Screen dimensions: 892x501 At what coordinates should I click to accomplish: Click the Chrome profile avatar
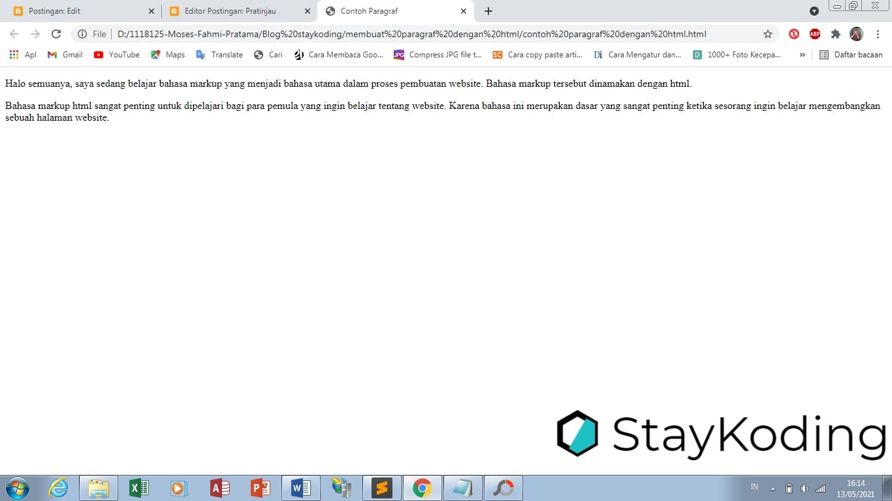pos(856,34)
